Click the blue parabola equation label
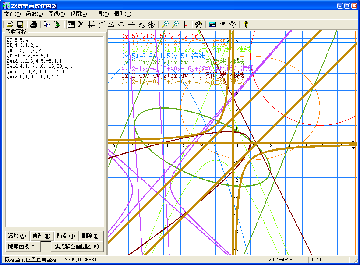The height and width of the screenshot is (265, 360). click(x=163, y=56)
